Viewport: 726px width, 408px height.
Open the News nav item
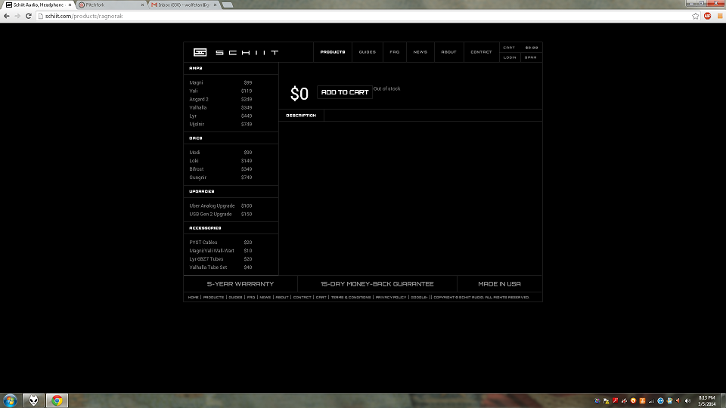(420, 52)
